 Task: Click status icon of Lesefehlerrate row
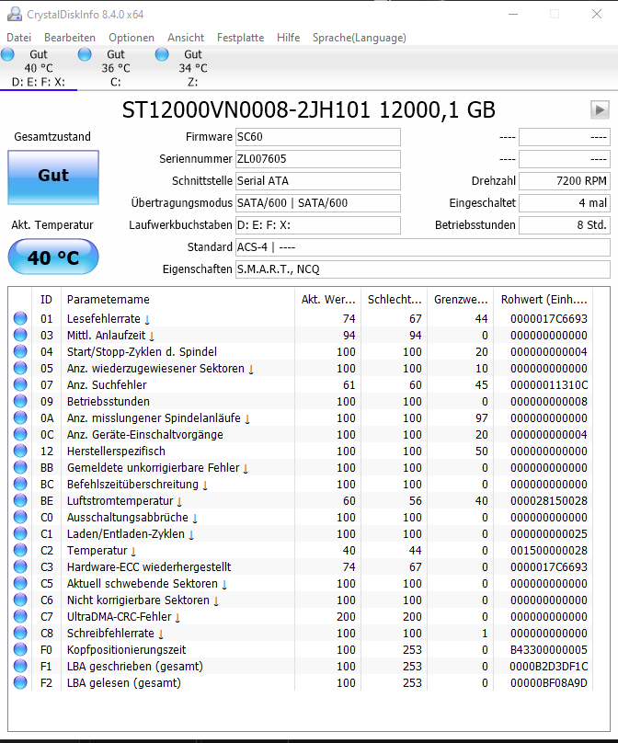(20, 318)
